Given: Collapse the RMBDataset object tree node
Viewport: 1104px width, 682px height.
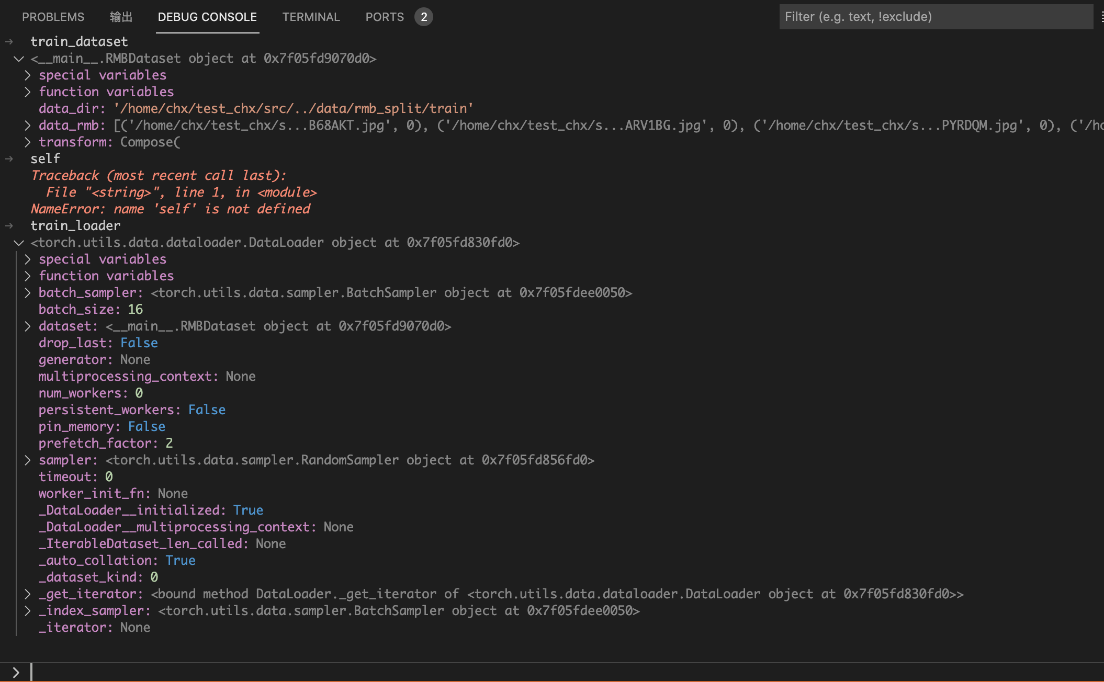Looking at the screenshot, I should 19,59.
